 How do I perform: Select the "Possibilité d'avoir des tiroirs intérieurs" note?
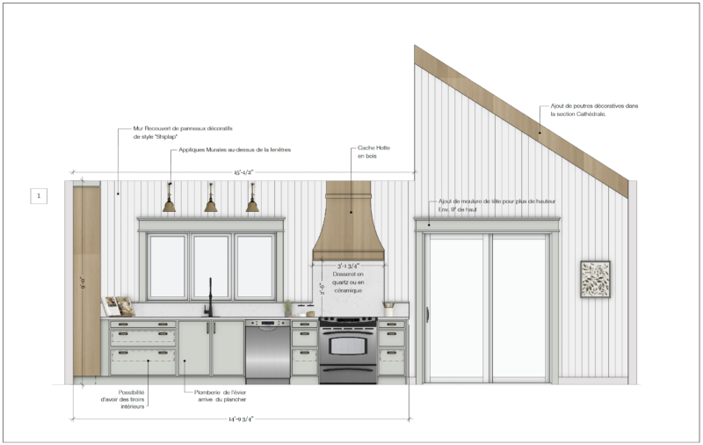point(122,399)
